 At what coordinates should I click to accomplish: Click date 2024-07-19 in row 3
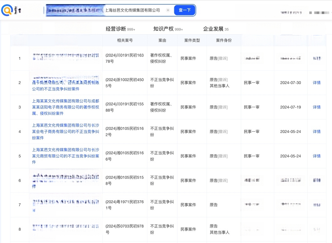click(x=291, y=107)
